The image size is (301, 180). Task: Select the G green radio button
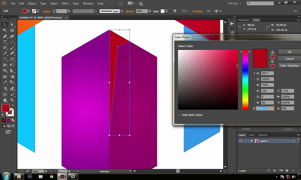(254, 97)
